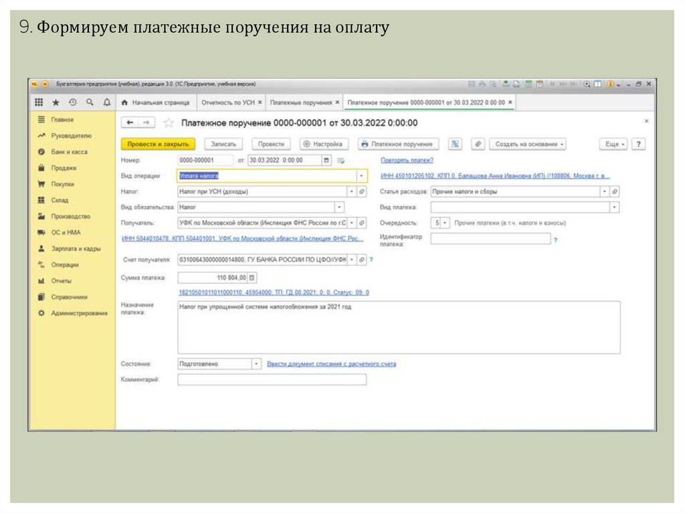Open the Создать на основании dropdown

[527, 144]
